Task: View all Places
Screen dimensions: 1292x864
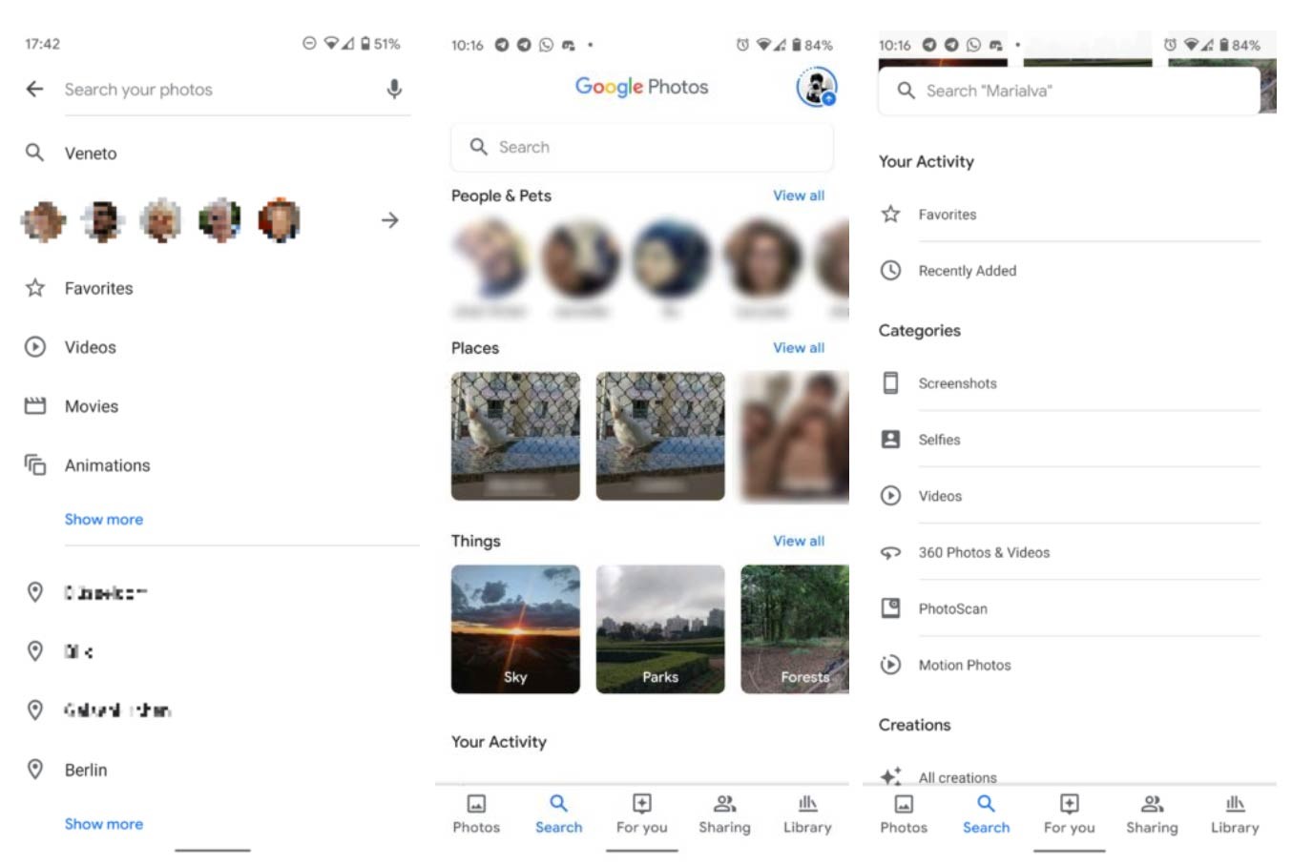Action: point(799,348)
